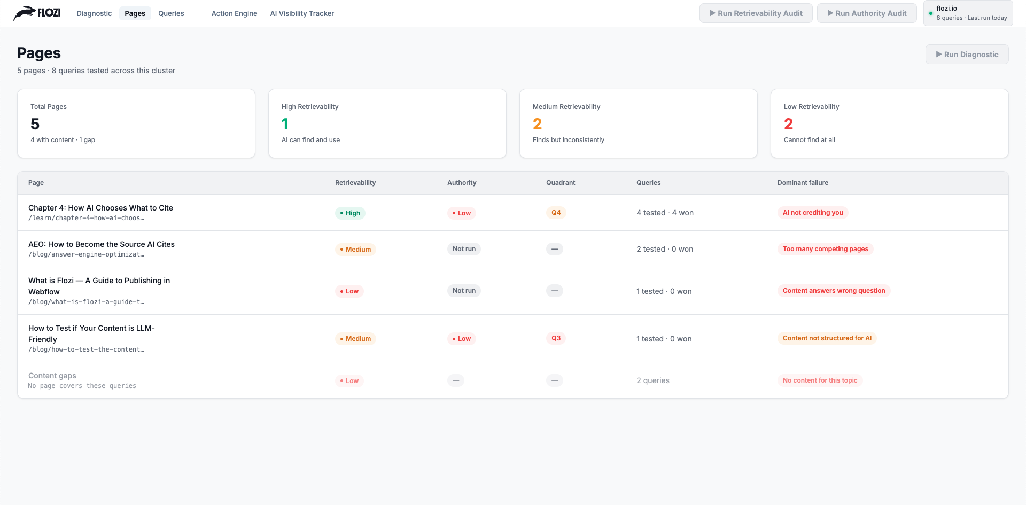Open the Content gaps row
1026x505 pixels.
(x=513, y=380)
